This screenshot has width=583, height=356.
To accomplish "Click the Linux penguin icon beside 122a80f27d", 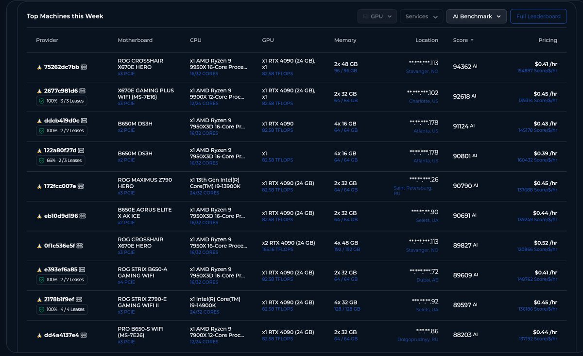I will pos(39,151).
